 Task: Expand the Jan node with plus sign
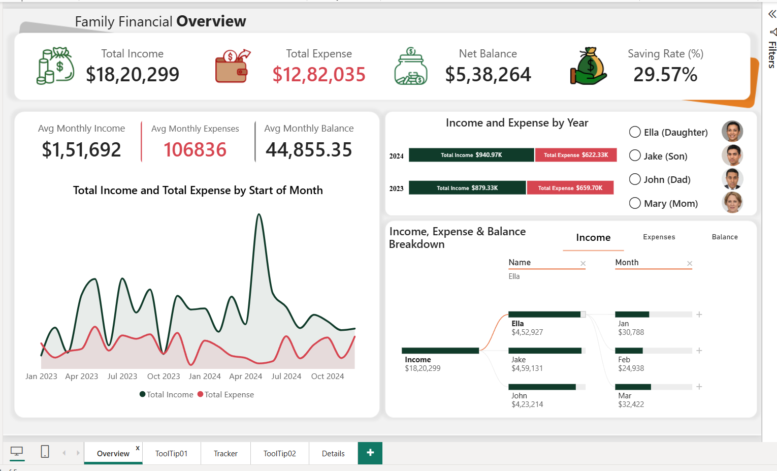[x=699, y=315]
